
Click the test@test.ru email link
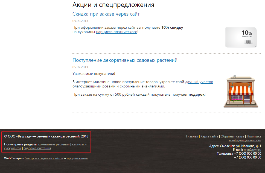click(252, 150)
